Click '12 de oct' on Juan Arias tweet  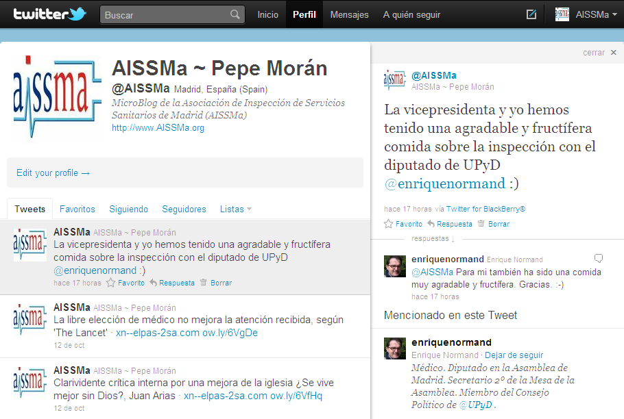(x=69, y=408)
